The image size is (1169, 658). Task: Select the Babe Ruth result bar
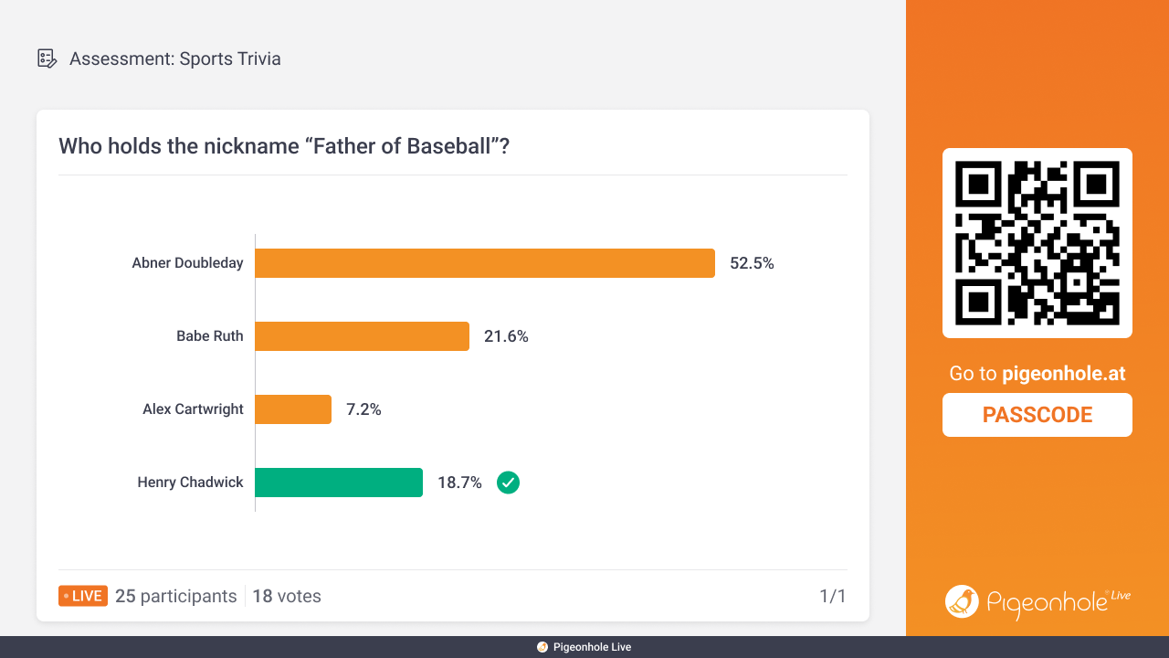click(363, 336)
